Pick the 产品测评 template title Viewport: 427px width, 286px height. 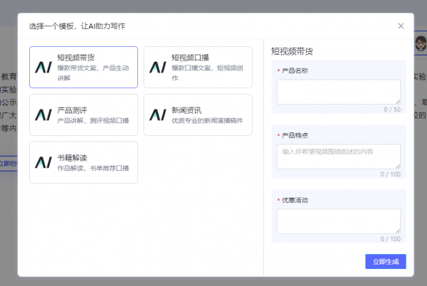click(x=72, y=110)
